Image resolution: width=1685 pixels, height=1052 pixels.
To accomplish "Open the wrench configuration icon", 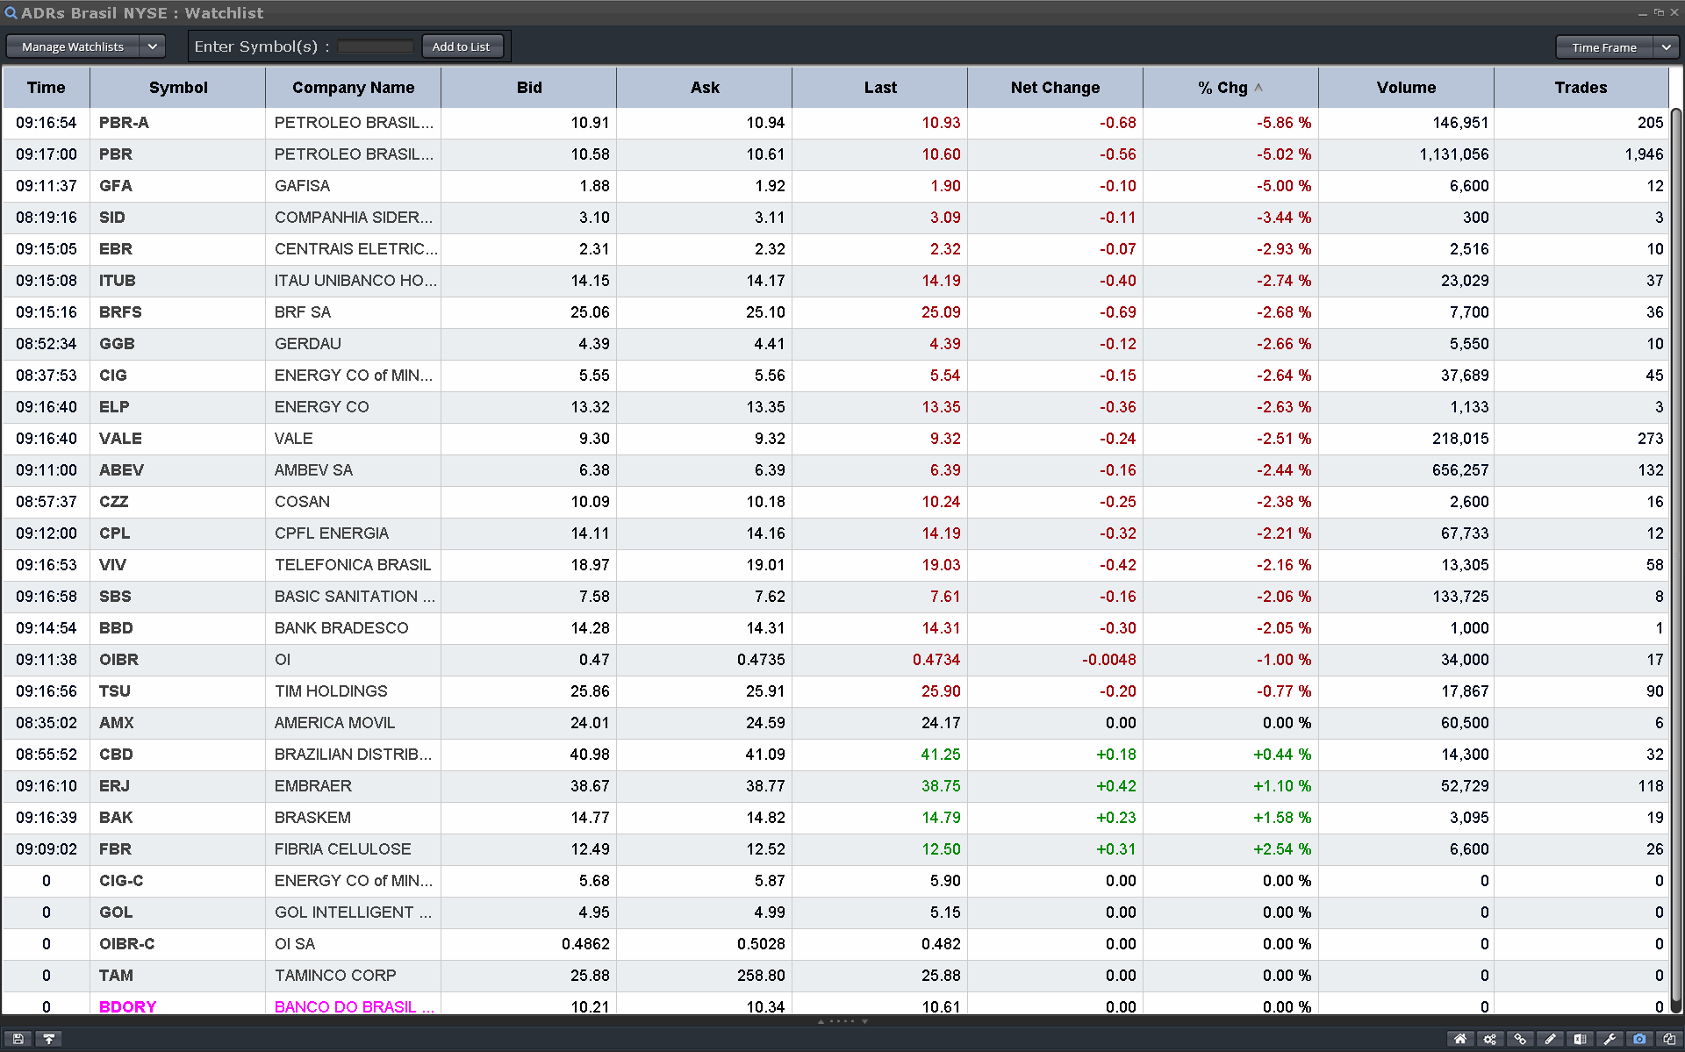I will [x=1610, y=1039].
